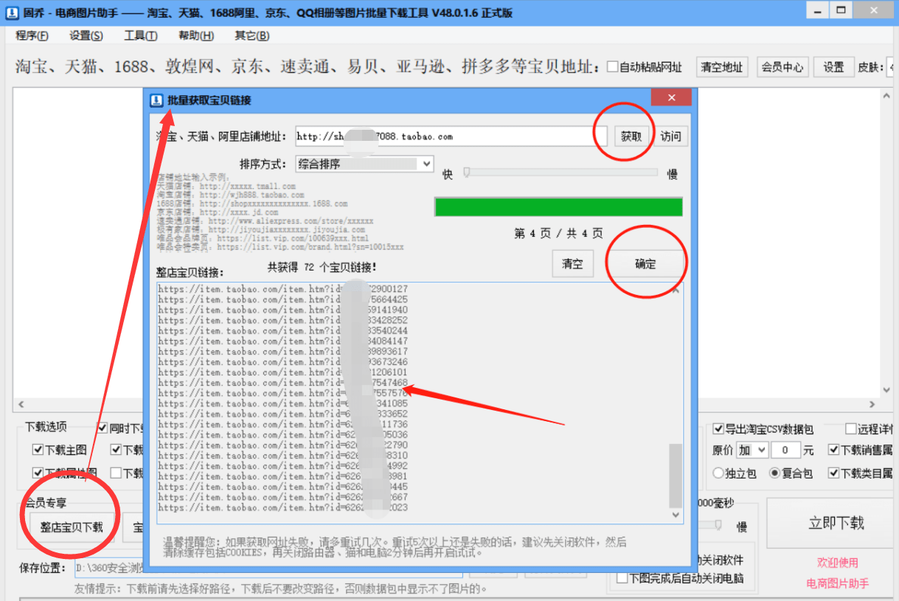Uncheck the 导出淘宝CSV数据包 checkbox
This screenshot has height=601, width=899.
pyautogui.click(x=719, y=428)
